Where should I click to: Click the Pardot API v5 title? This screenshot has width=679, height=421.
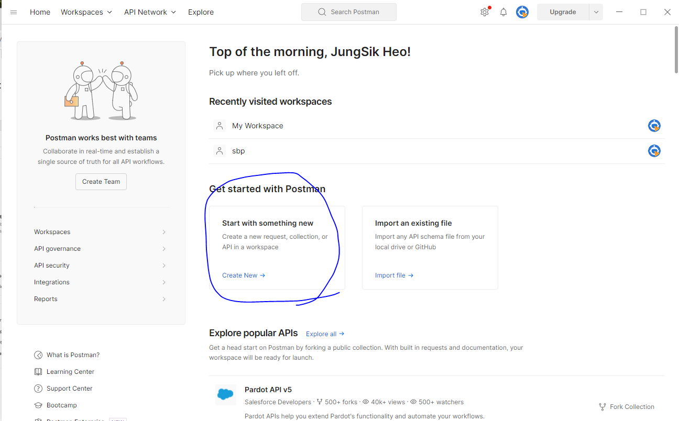268,390
